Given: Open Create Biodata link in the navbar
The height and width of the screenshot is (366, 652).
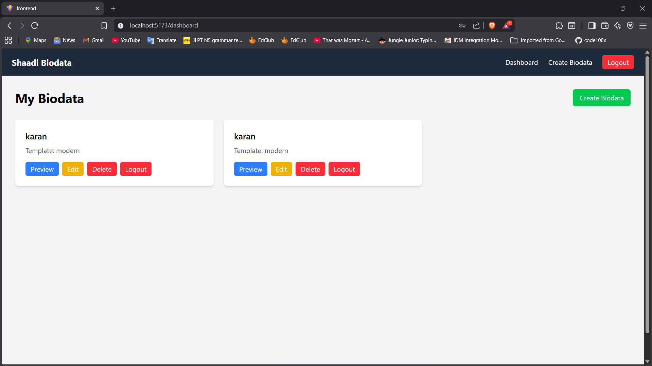Looking at the screenshot, I should click(570, 62).
